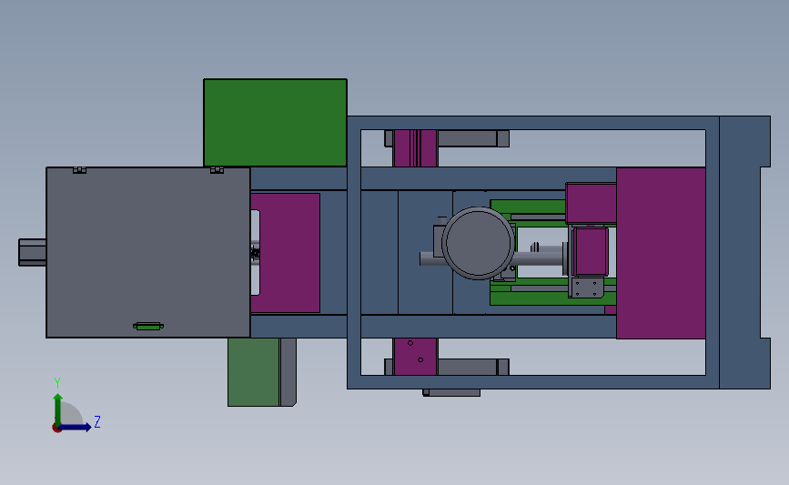Click the red origin ball of the triad

(56, 429)
